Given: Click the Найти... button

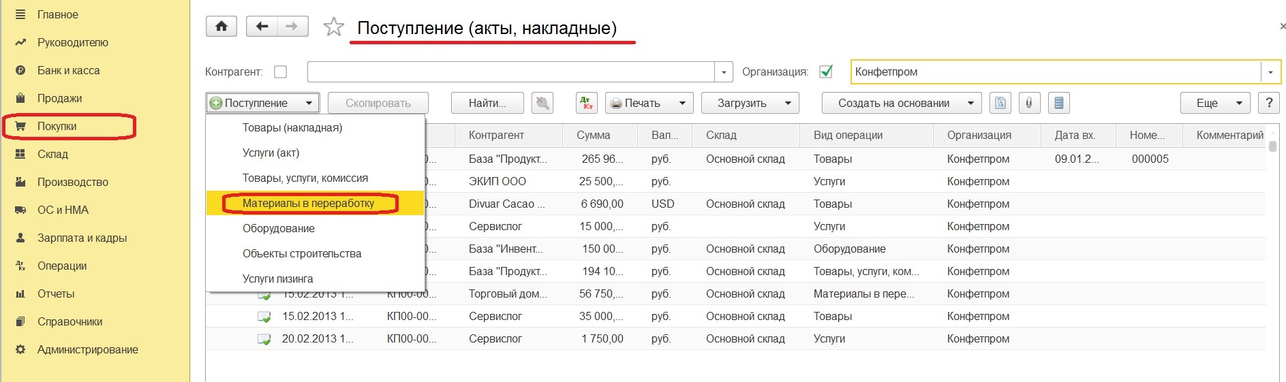Looking at the screenshot, I should (x=487, y=103).
